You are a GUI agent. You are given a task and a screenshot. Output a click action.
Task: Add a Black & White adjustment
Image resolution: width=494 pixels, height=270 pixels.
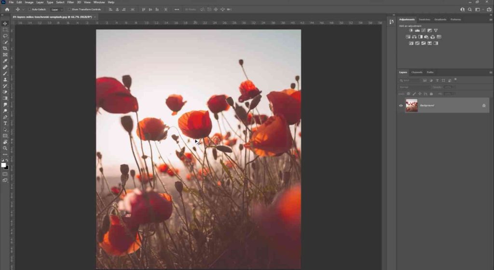click(420, 37)
